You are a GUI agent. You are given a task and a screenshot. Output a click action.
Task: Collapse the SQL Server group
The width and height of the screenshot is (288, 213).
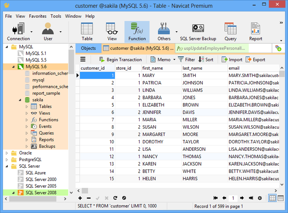[7, 166]
